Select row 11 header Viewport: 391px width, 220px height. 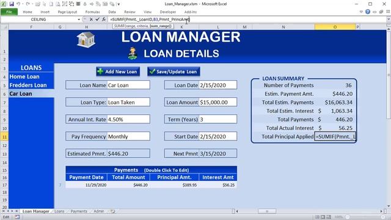(4, 137)
